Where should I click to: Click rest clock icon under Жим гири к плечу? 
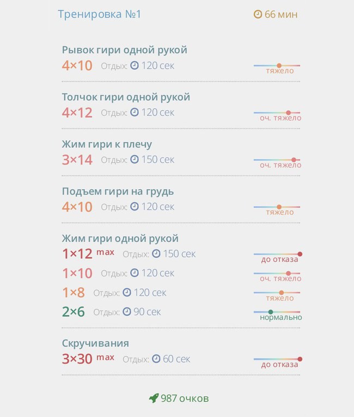tap(135, 159)
